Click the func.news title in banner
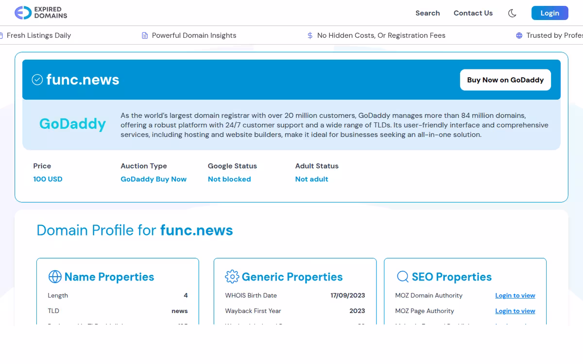Image resolution: width=583 pixels, height=364 pixels. coord(83,80)
